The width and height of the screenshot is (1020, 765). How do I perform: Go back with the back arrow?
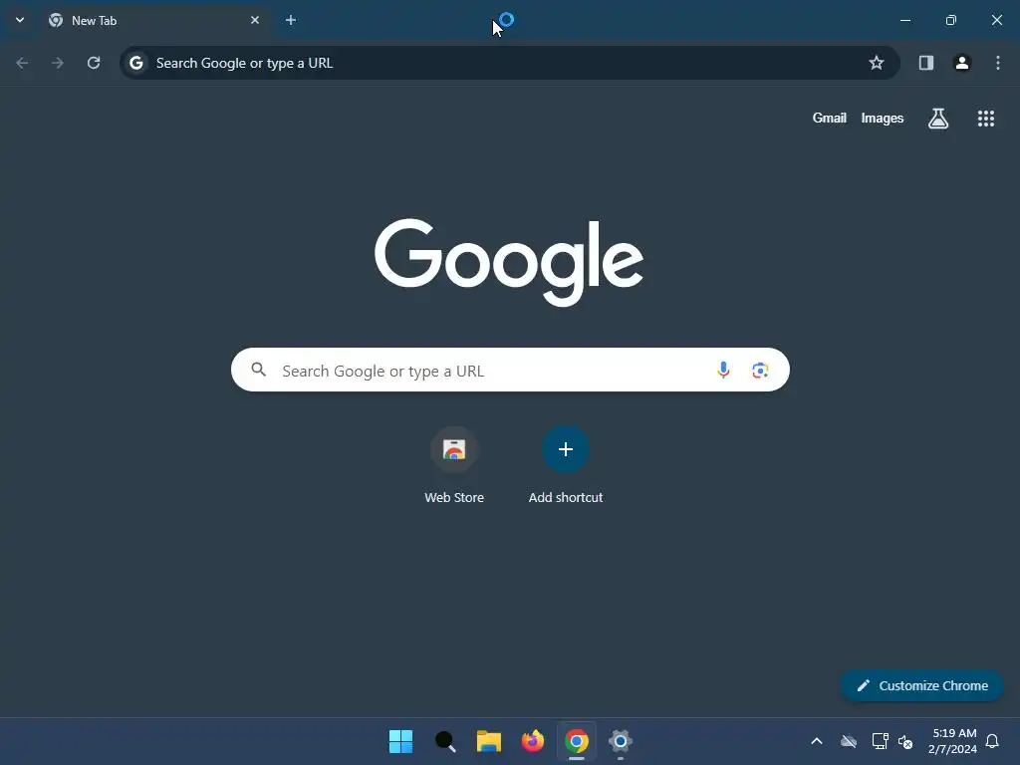(x=22, y=63)
